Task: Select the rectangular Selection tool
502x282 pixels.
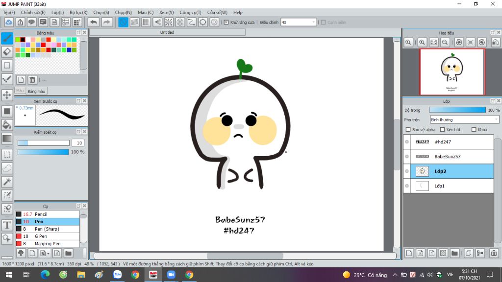Action: (7, 154)
